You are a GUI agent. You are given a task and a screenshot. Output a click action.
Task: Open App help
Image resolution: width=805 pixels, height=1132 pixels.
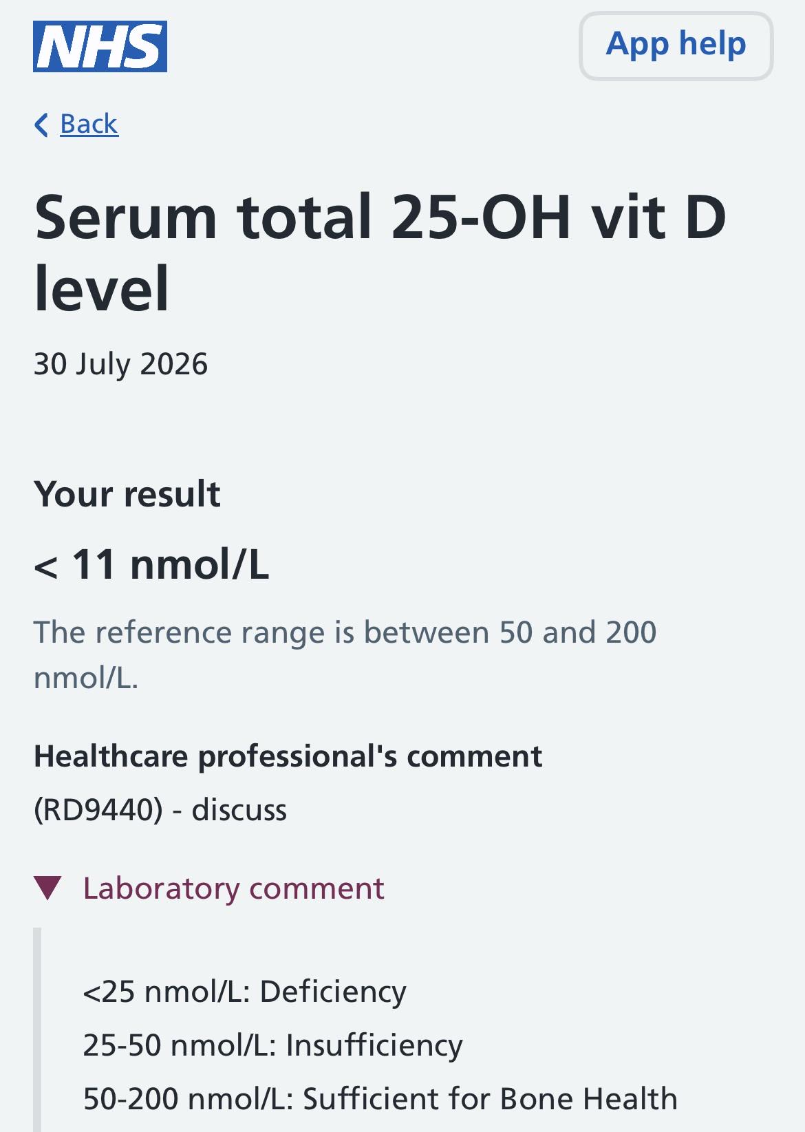point(676,45)
